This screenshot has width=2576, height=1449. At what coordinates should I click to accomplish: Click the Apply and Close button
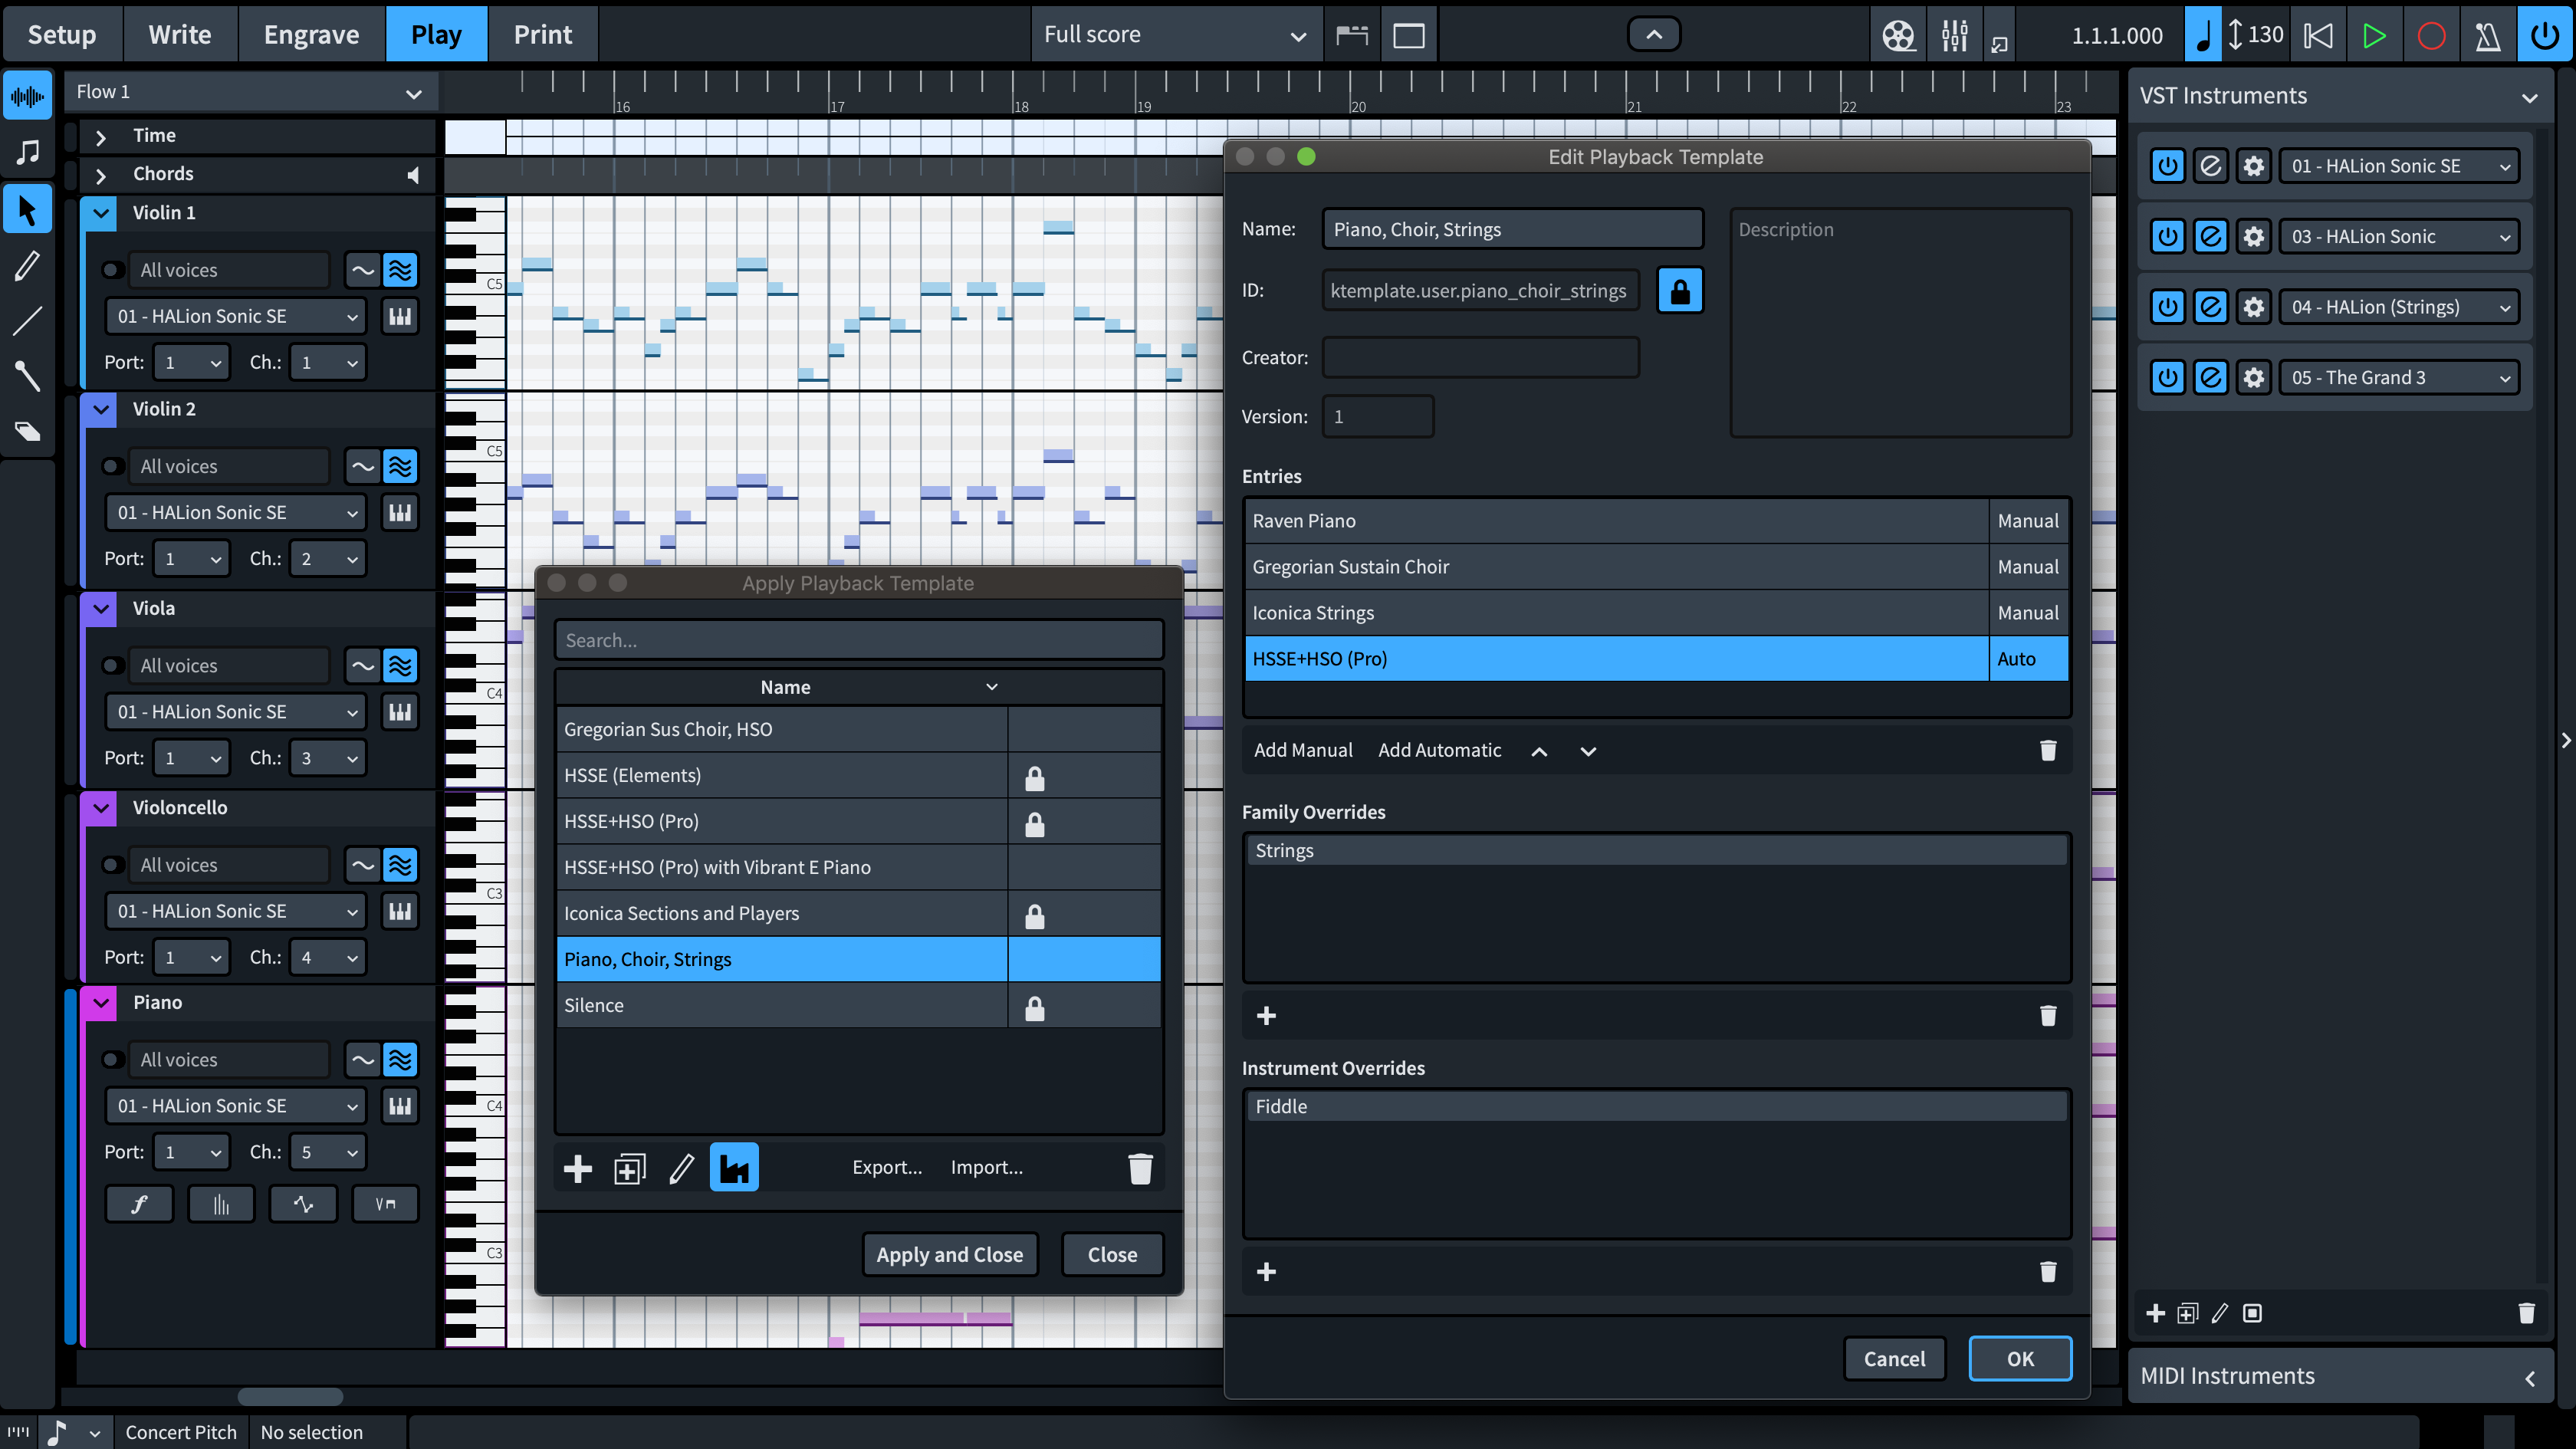948,1254
